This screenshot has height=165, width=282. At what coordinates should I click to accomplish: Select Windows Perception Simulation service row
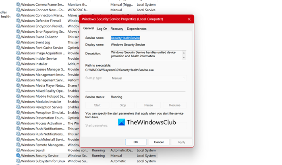tap(43, 113)
